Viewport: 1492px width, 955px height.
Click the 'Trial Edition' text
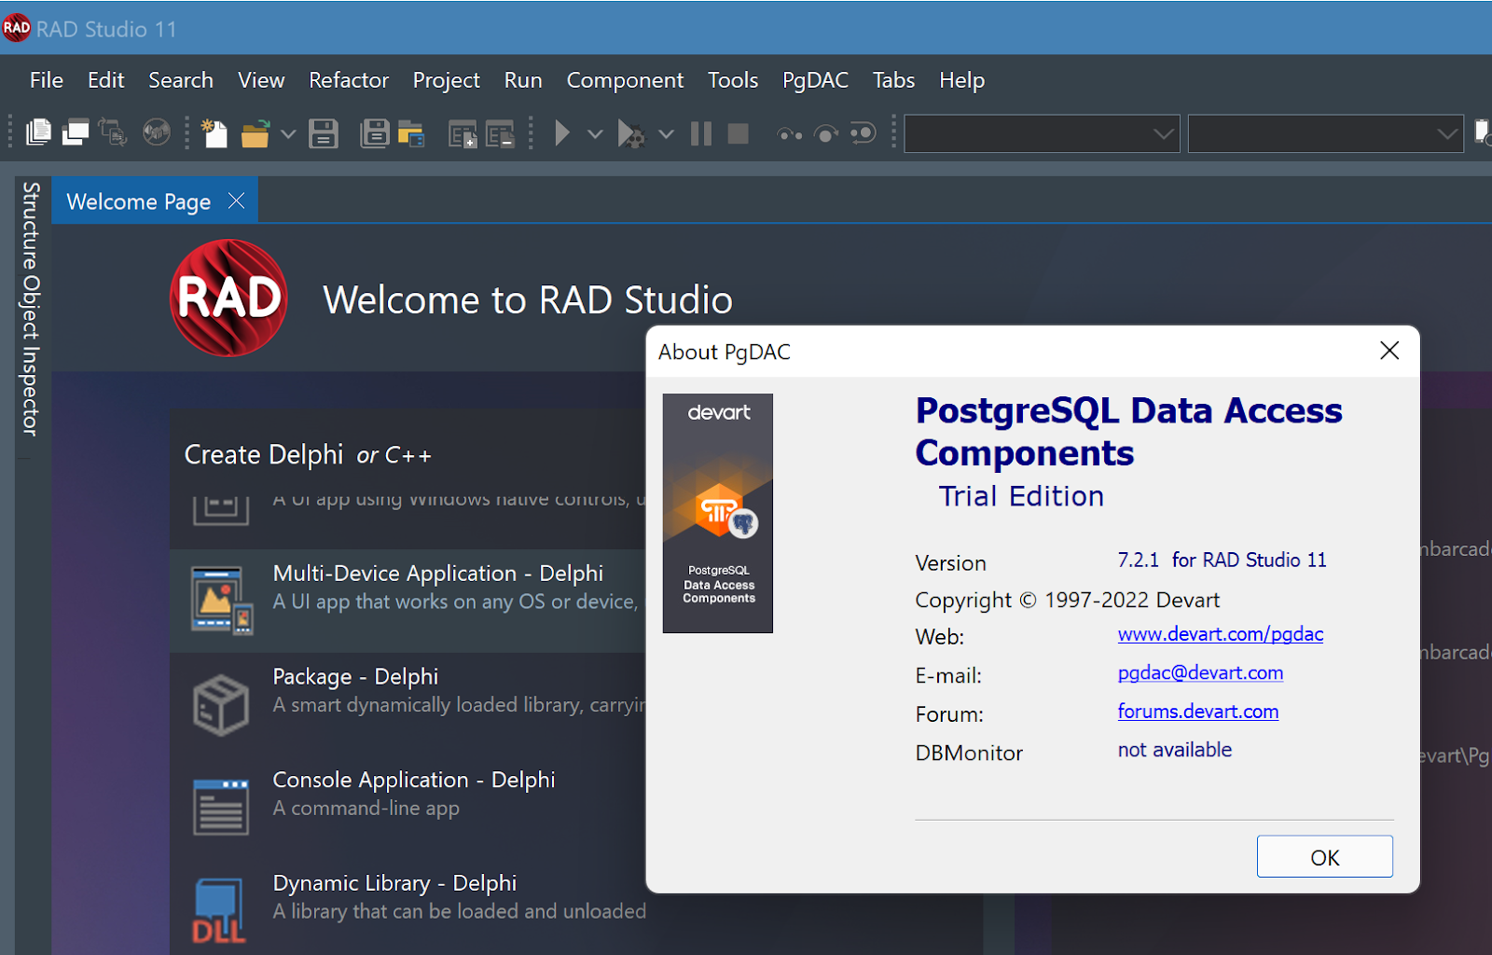[x=1021, y=496]
